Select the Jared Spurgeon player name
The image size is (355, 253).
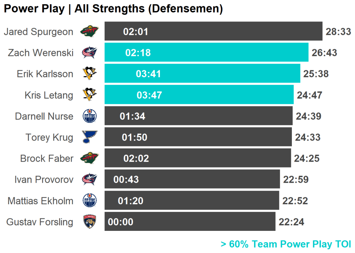(38, 32)
